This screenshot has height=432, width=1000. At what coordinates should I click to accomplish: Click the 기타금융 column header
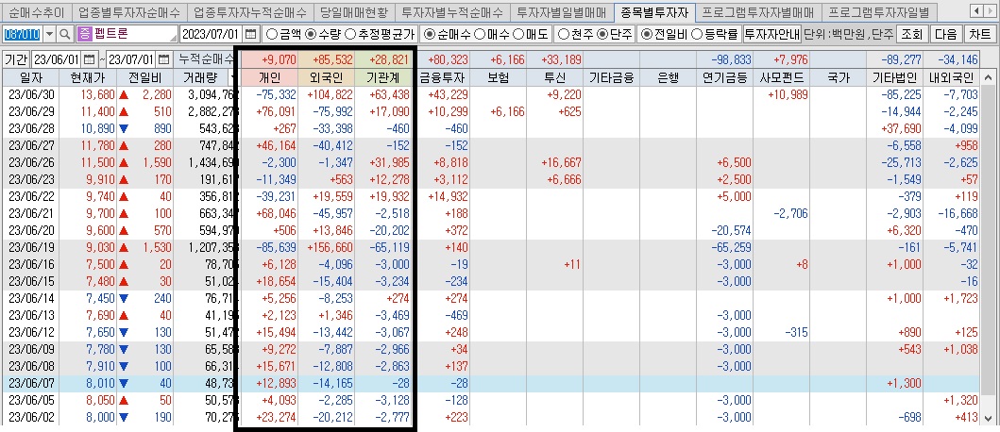[611, 77]
